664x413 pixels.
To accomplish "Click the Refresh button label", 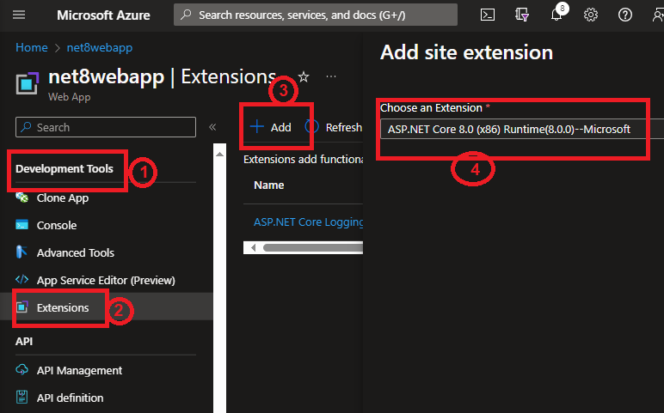I will click(343, 127).
